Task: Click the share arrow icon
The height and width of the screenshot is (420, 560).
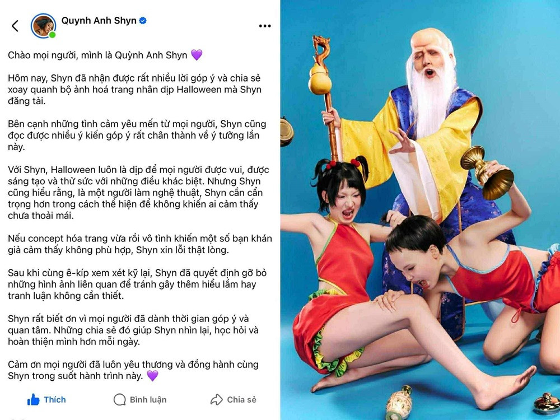Action: coord(216,400)
